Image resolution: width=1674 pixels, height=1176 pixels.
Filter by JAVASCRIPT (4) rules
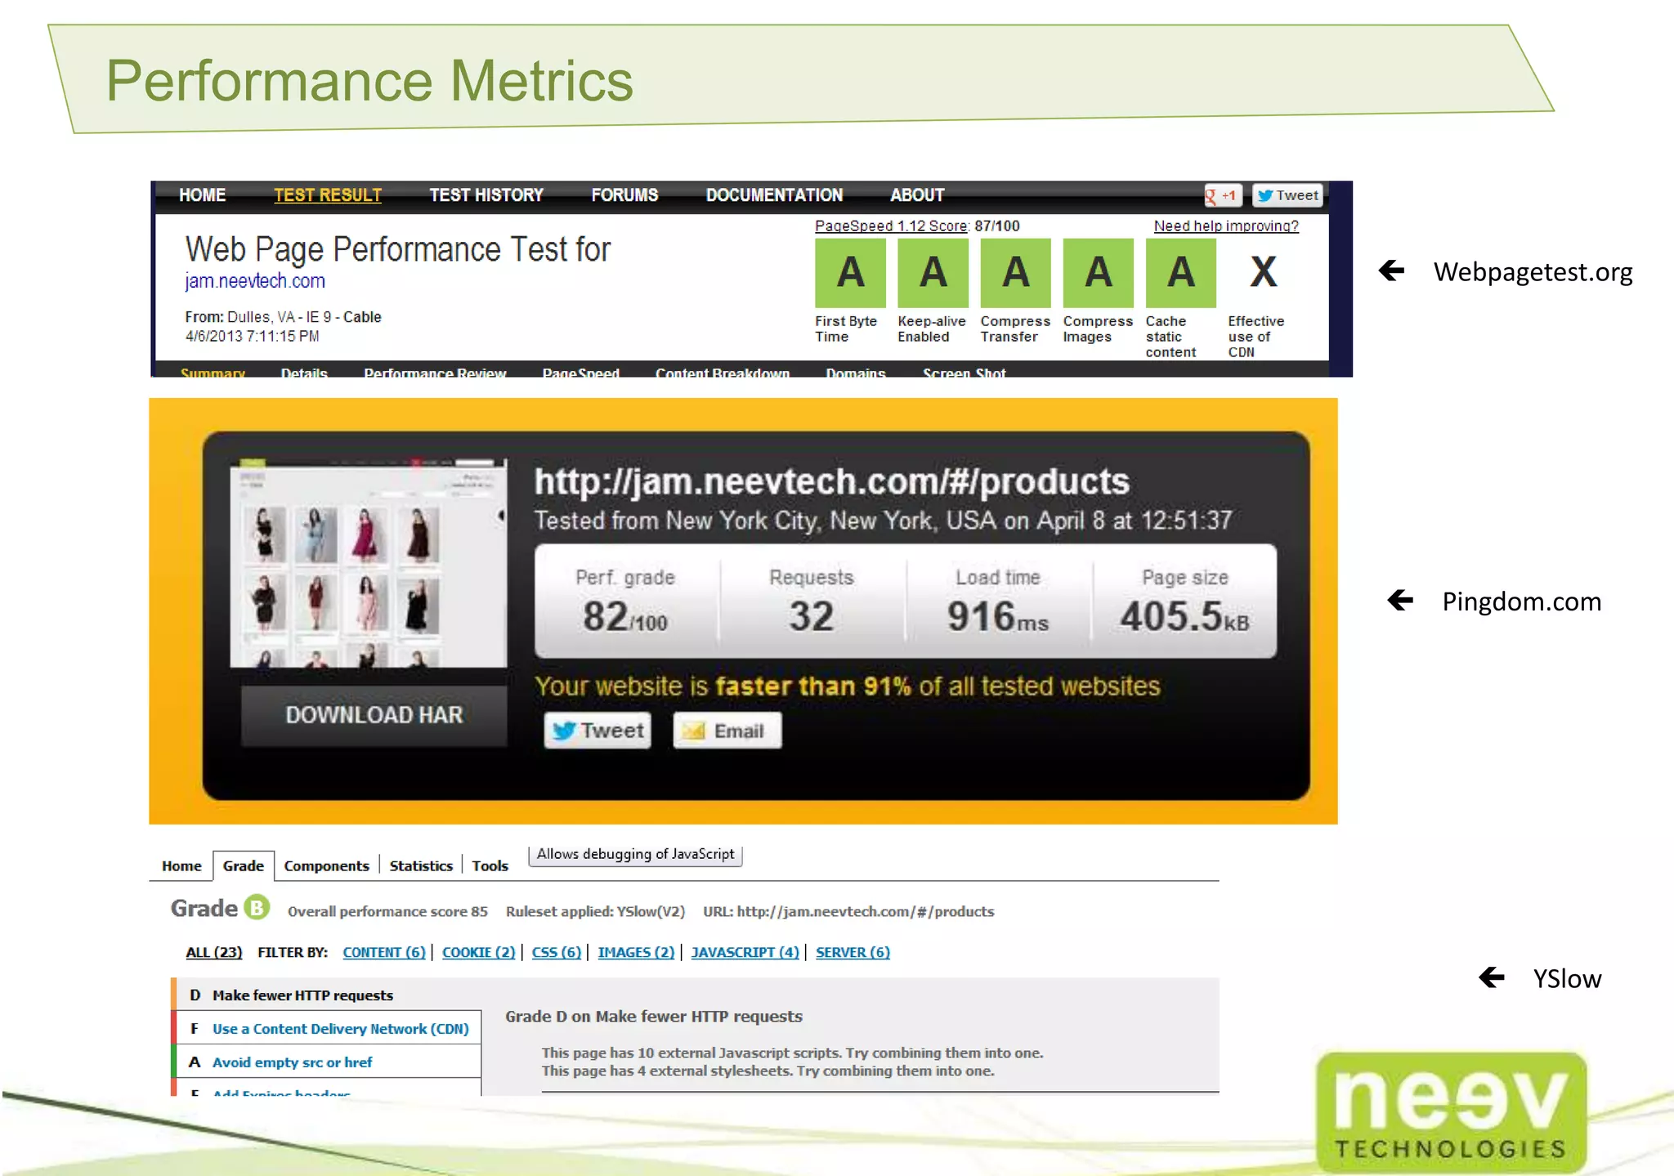pyautogui.click(x=745, y=952)
